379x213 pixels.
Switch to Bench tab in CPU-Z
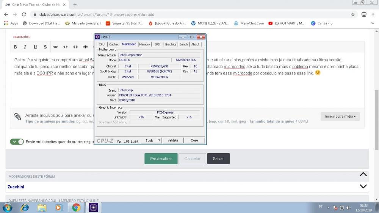coord(183,44)
